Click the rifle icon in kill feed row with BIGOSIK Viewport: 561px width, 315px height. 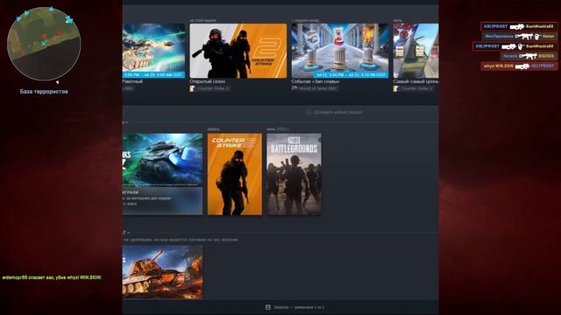tap(528, 56)
